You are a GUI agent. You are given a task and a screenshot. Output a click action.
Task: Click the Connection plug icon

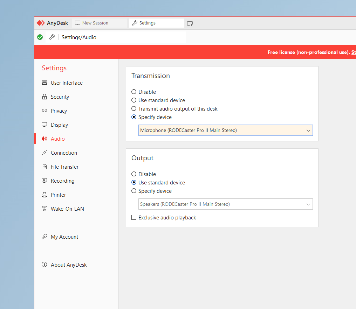pyautogui.click(x=44, y=153)
